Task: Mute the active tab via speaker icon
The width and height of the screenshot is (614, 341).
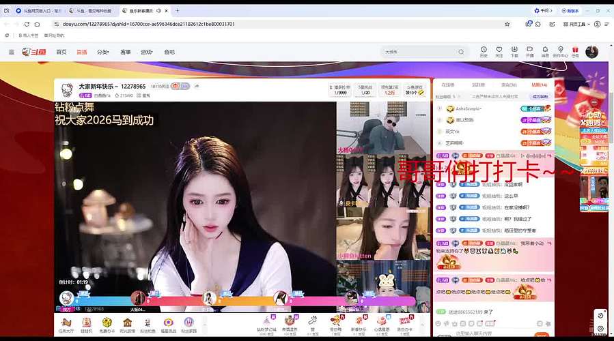Action: click(x=158, y=10)
